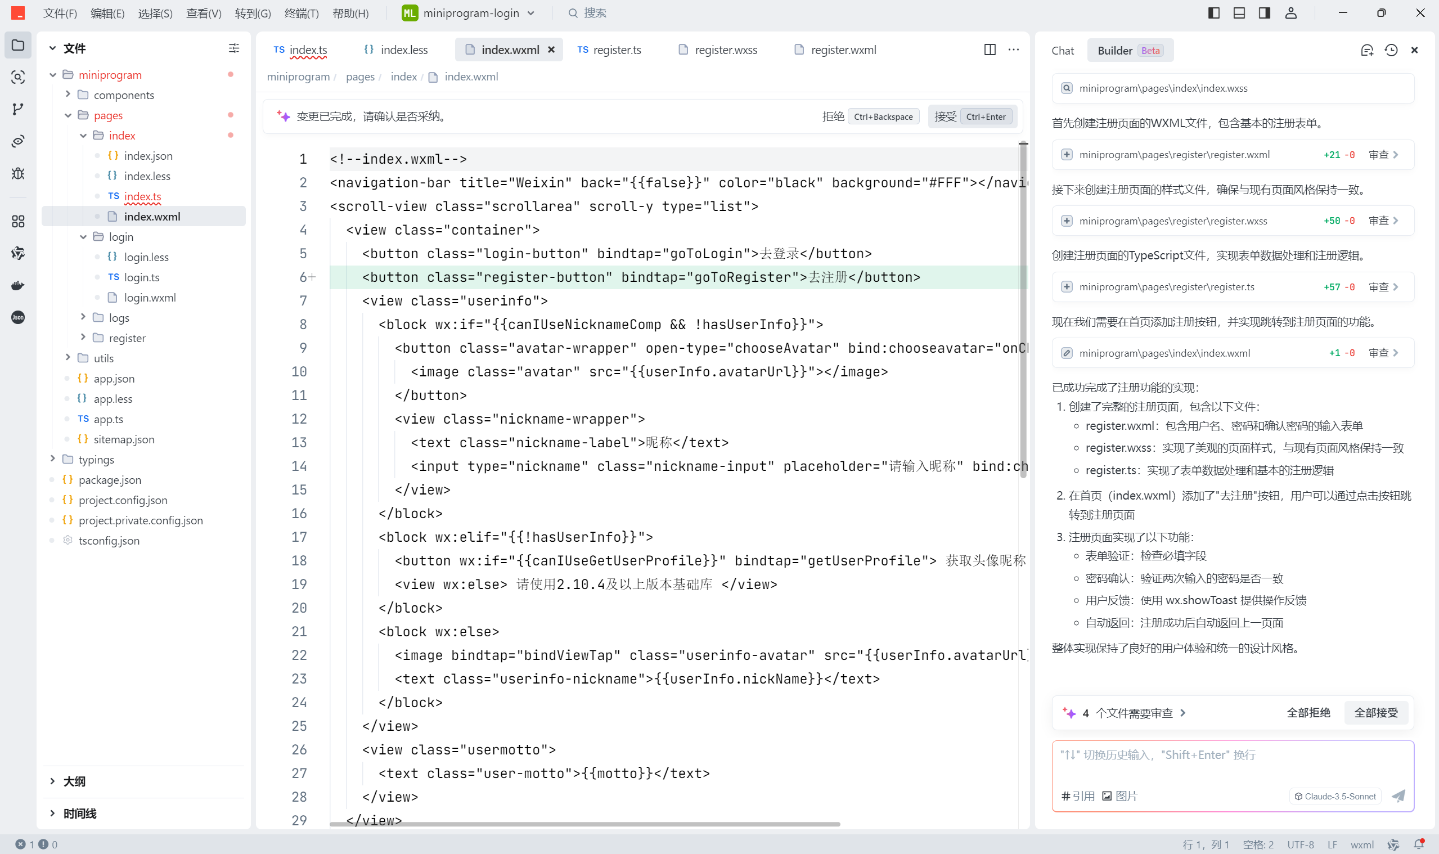Click the 全部接受 button
The height and width of the screenshot is (854, 1439).
(1375, 712)
